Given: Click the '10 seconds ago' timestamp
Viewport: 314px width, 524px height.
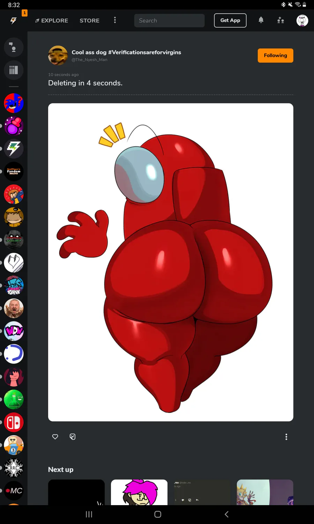Looking at the screenshot, I should 63,74.
